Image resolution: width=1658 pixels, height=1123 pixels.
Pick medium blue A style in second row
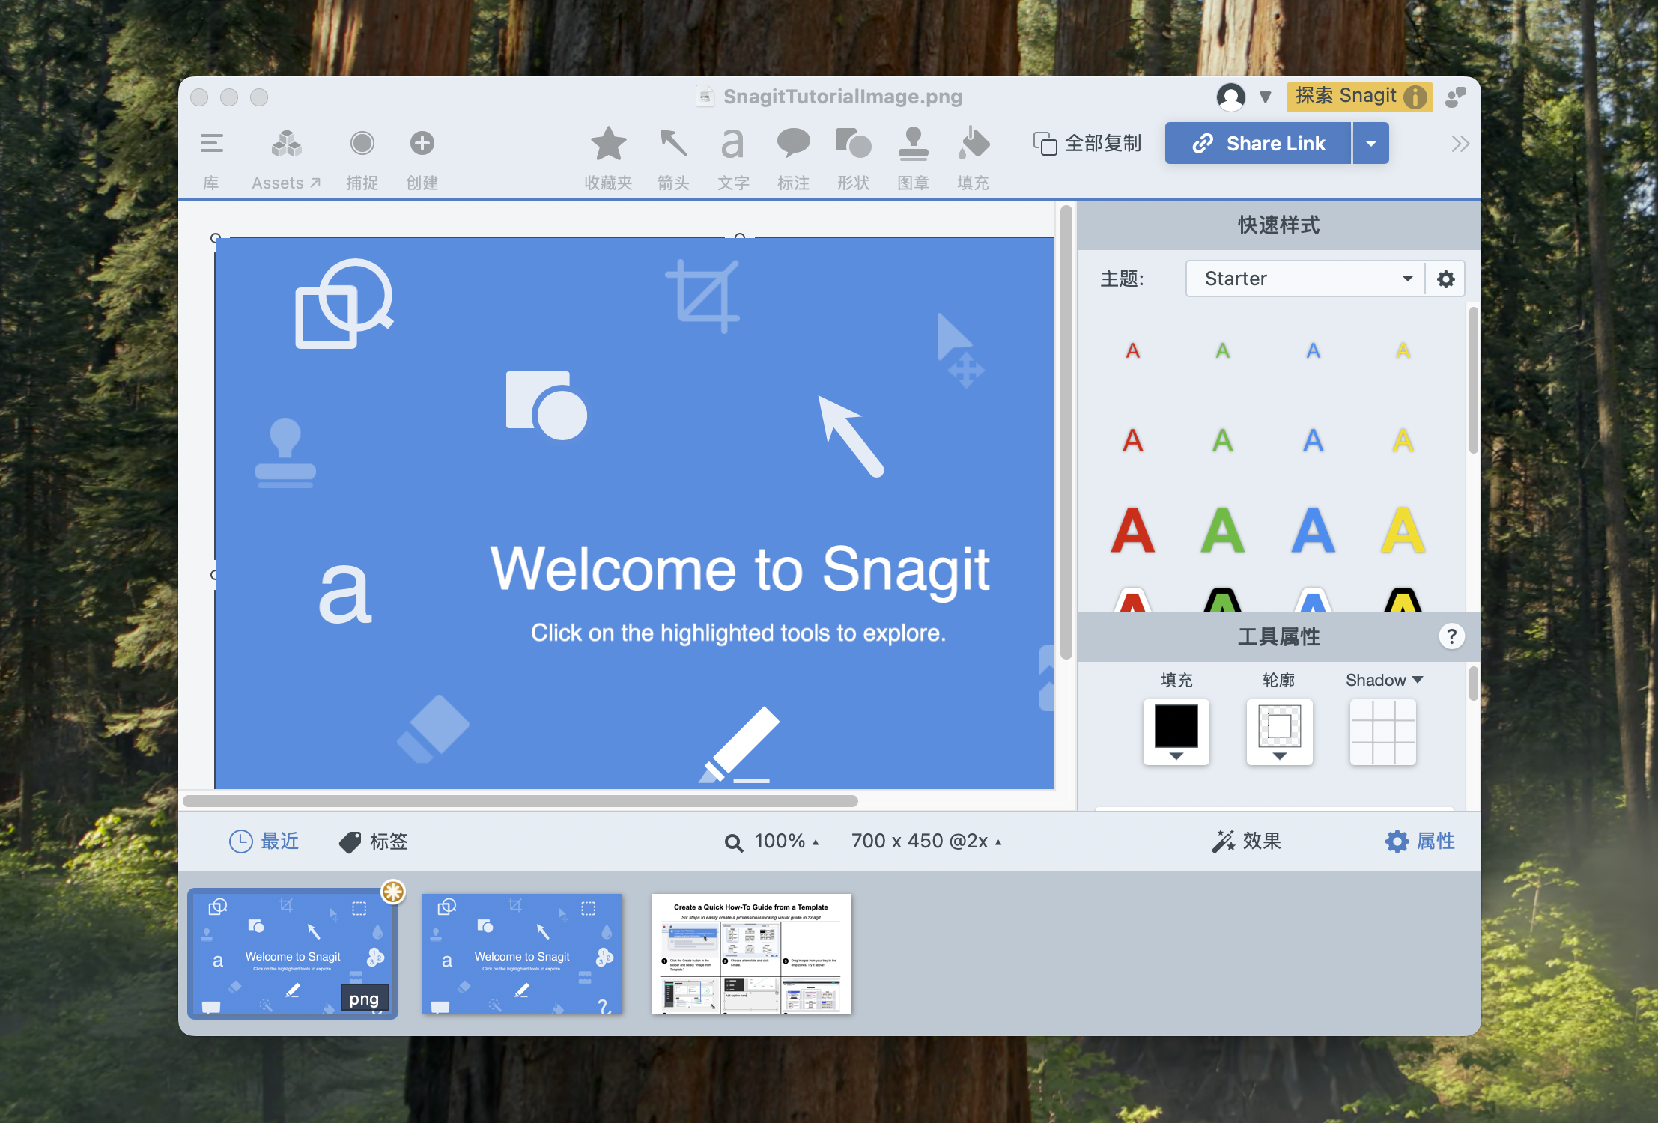click(1314, 440)
